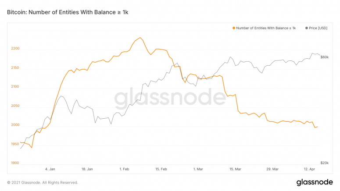Viewport: 340px width, 191px height.
Task: Select the 18. Jan date label
Action: click(87, 169)
